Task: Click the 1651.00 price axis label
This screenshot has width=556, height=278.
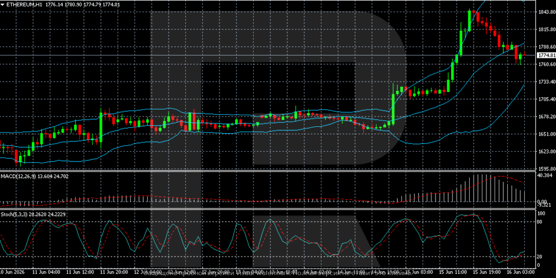Action: click(x=546, y=134)
